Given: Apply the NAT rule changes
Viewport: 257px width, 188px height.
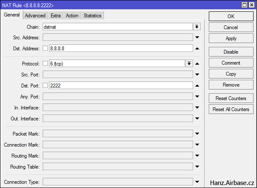Looking at the screenshot, I should click(231, 38).
